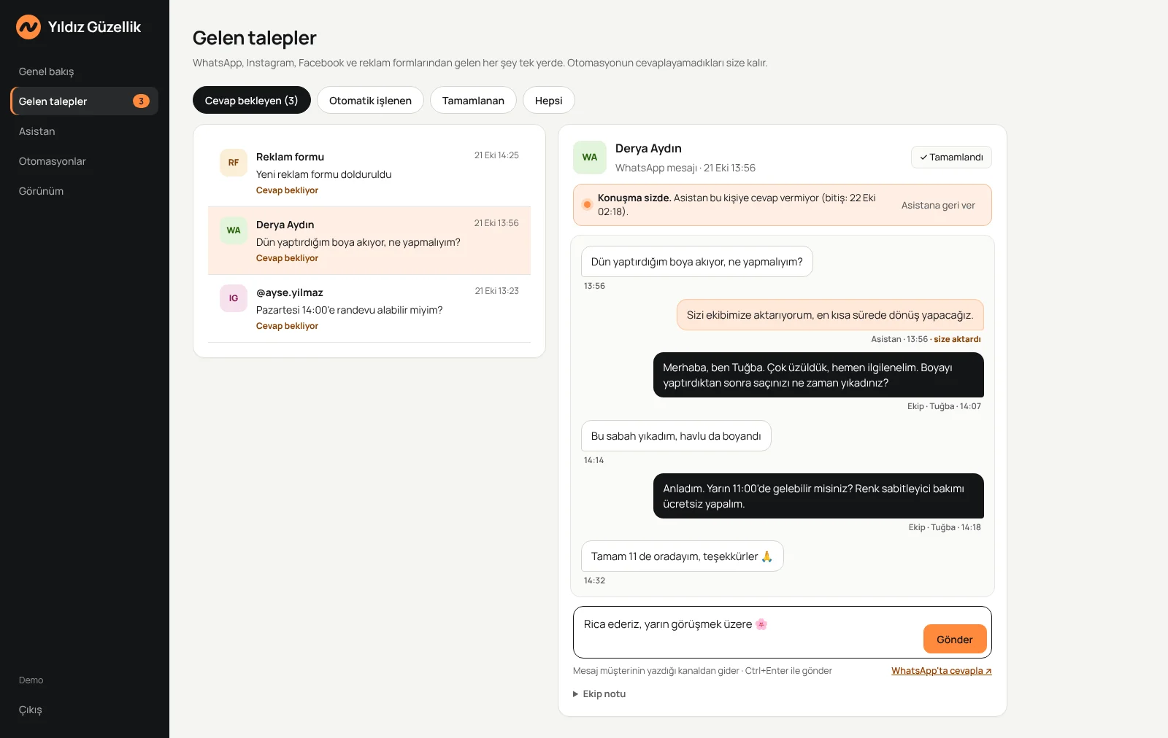Click the badge 3 on Gelen talepler
Viewport: 1168px width, 738px height.
click(141, 101)
